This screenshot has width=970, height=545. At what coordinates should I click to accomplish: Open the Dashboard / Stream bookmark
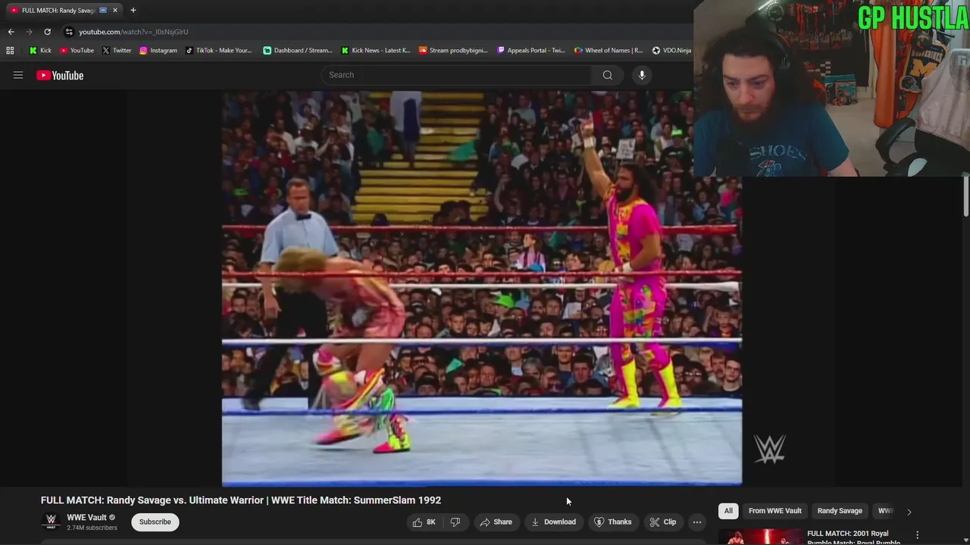pyautogui.click(x=297, y=51)
